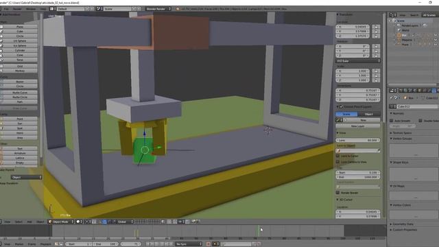Edit the timeline End frame field
Screen dimensions: 439x247
click(106, 244)
